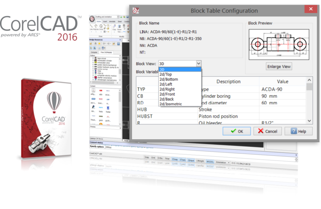
Task: Select 2d/Bottom in Block View list
Action: point(180,79)
